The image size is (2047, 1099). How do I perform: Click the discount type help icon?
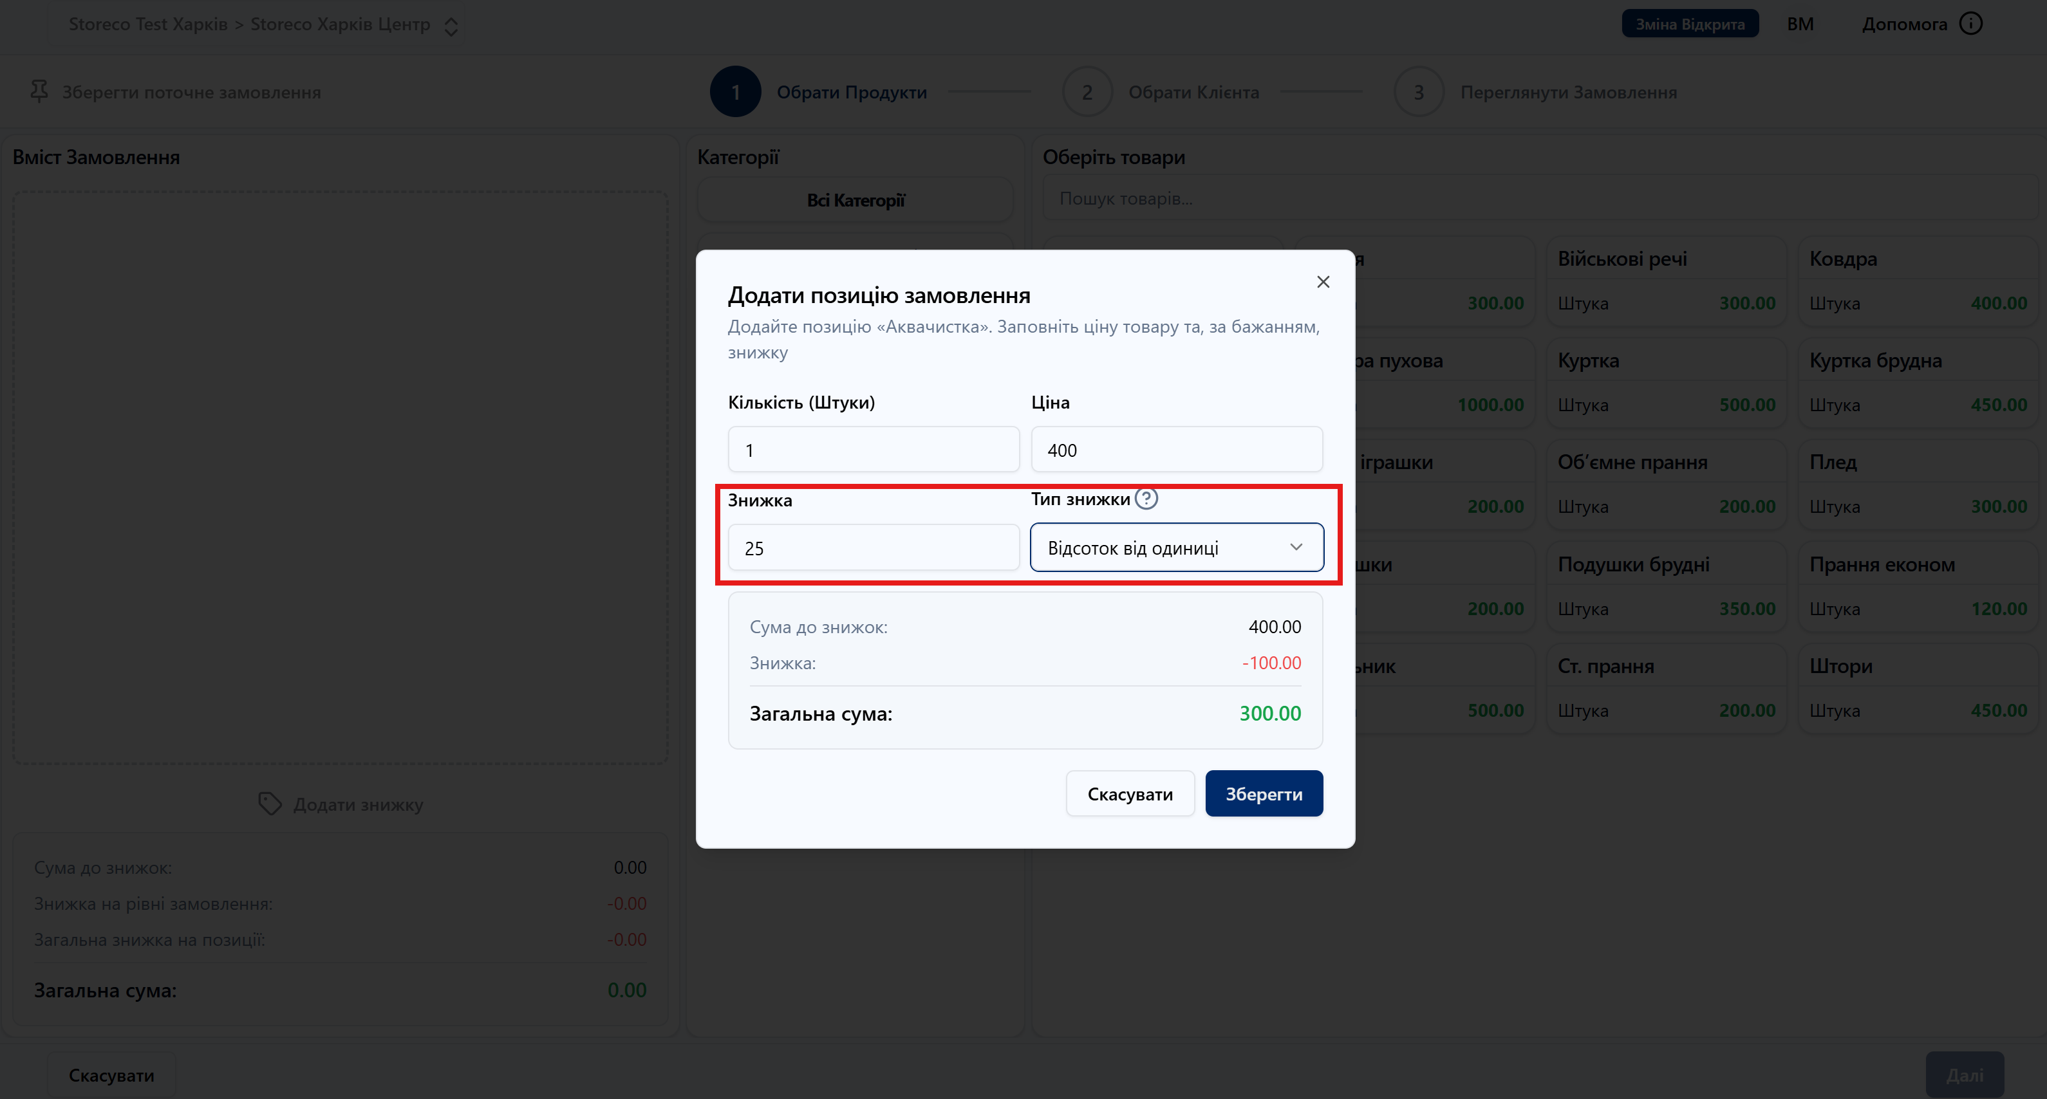[1146, 499]
